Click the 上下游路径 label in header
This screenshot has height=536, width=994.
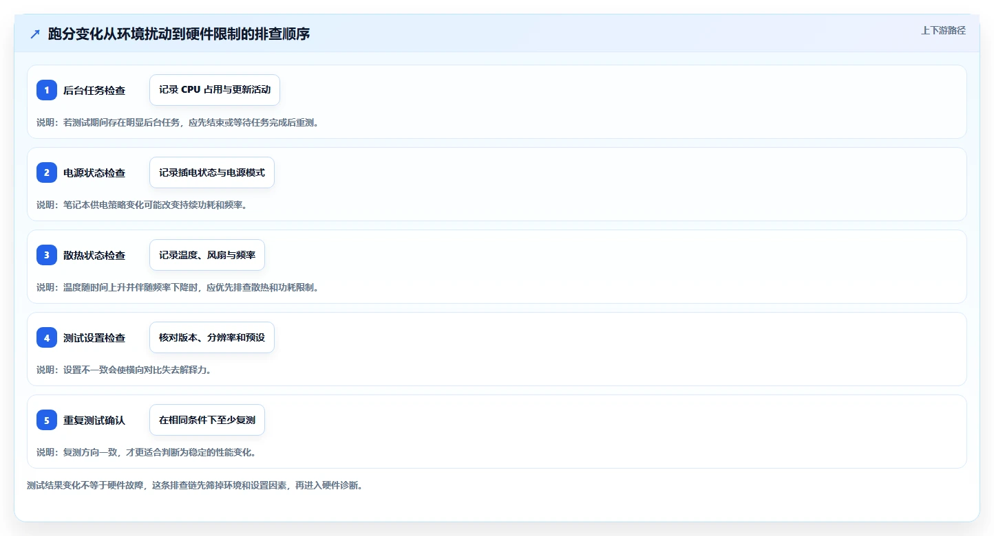coord(943,30)
